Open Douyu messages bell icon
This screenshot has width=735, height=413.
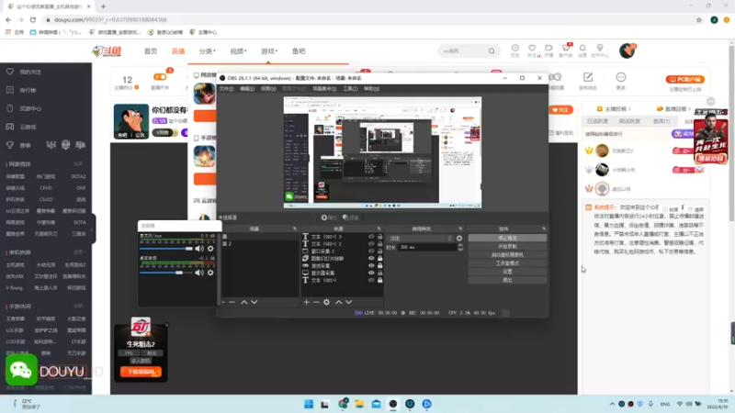[582, 49]
